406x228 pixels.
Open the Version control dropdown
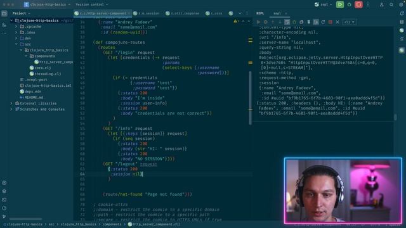coord(92,4)
